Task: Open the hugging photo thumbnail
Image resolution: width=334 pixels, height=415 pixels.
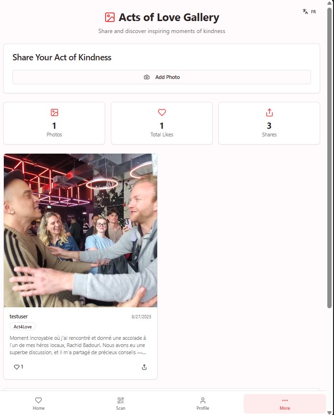Action: [x=81, y=230]
